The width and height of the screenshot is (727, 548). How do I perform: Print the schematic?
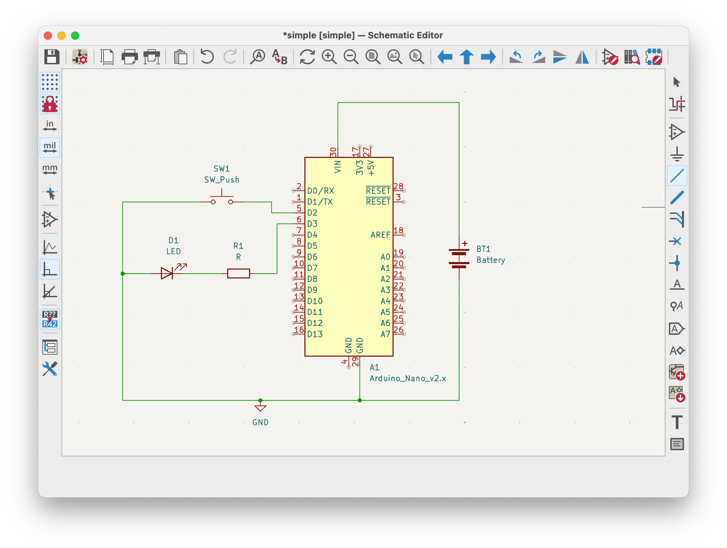click(x=130, y=57)
